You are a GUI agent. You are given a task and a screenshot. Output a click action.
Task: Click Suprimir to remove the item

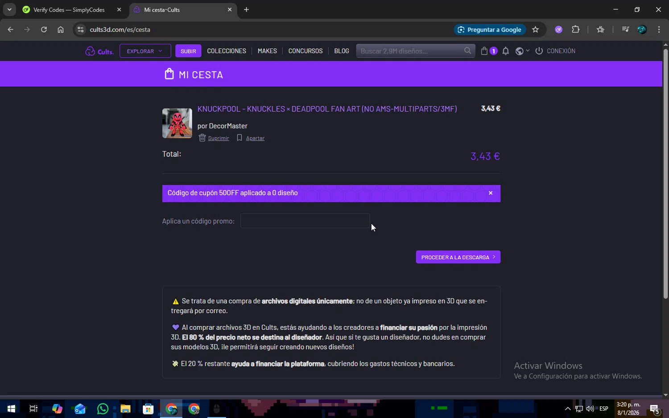pyautogui.click(x=214, y=138)
